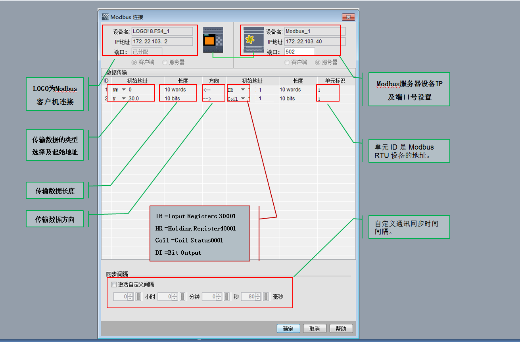Screen dimensions: 520x342
Task: Click the IP address field 172.22.103.40
Action: [x=315, y=42]
